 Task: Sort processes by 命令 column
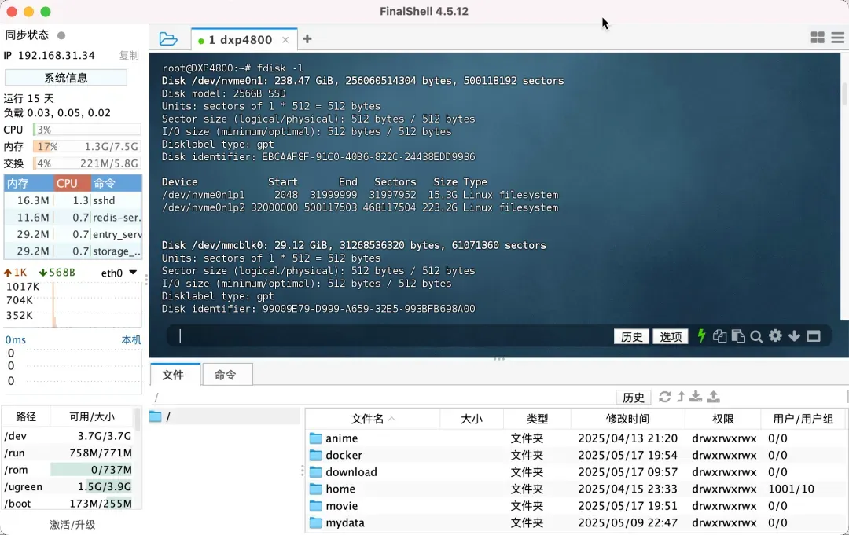[x=116, y=183]
